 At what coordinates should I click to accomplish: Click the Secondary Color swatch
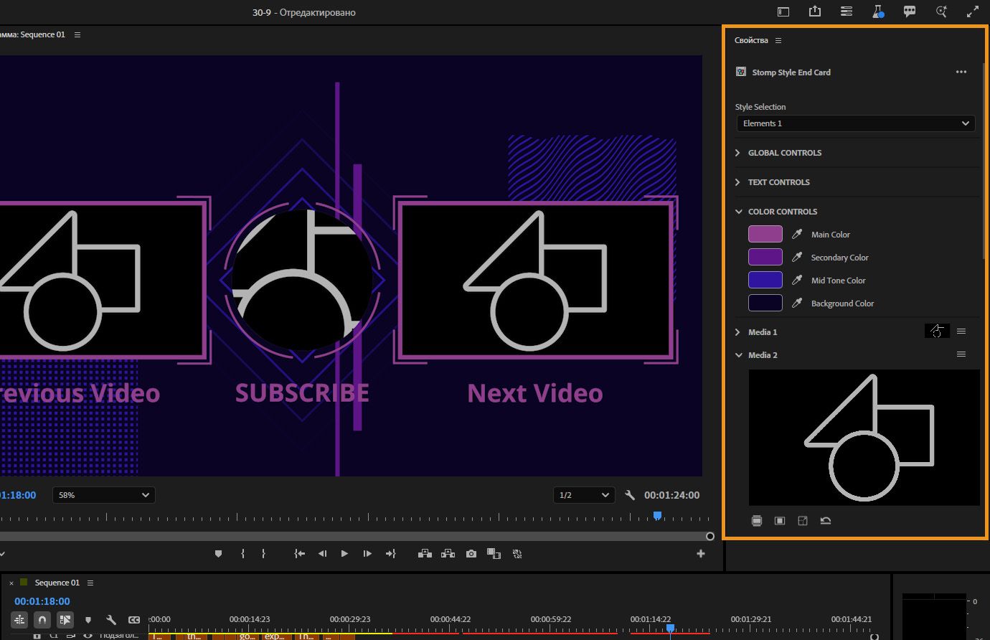click(x=765, y=258)
